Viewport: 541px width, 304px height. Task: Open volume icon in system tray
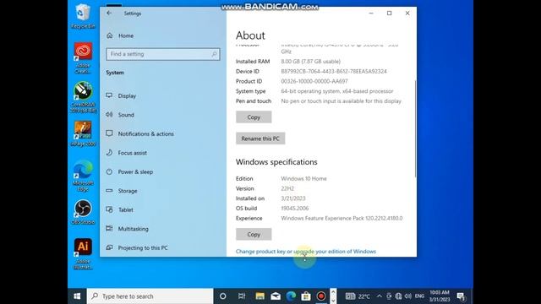pos(407,296)
